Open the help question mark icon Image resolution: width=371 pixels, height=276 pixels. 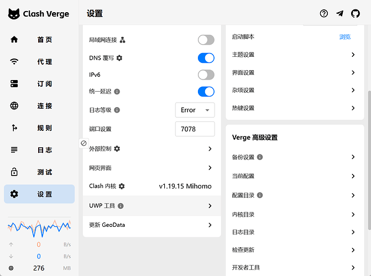pyautogui.click(x=323, y=13)
